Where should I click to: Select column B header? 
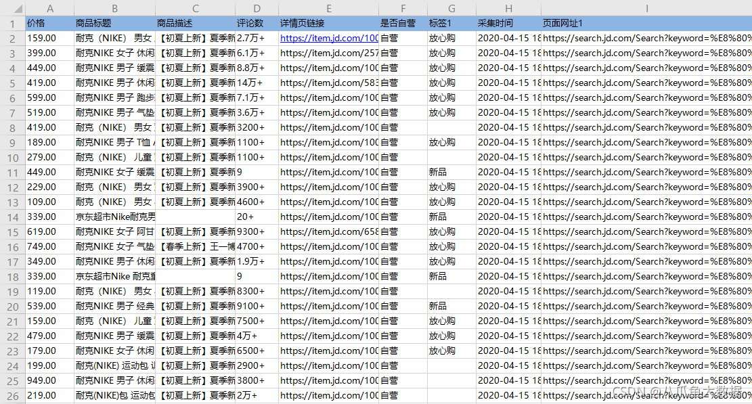(114, 8)
